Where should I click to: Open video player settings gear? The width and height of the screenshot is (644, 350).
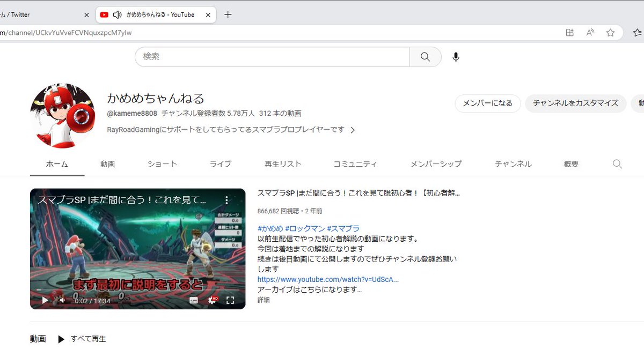pyautogui.click(x=213, y=301)
